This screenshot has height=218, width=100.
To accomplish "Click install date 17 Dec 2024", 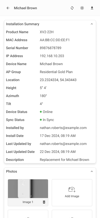I will tap(58, 136).
